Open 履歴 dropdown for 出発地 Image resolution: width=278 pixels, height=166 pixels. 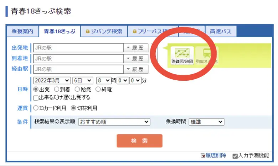coord(136,48)
